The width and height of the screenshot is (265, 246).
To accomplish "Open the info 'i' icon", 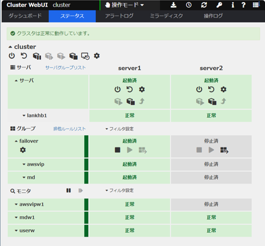I will 233,5.
